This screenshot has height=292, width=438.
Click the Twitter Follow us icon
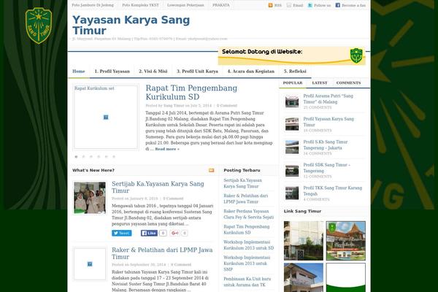tap(310, 5)
